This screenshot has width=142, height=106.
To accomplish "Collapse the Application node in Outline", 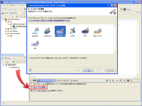I will tap(3, 65).
